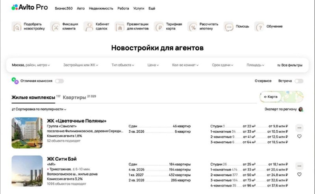Image resolution: width=315 pixels, height=194 pixels.
Task: Open more options for ЖК Цветочные Поляны
Action: coord(299,128)
